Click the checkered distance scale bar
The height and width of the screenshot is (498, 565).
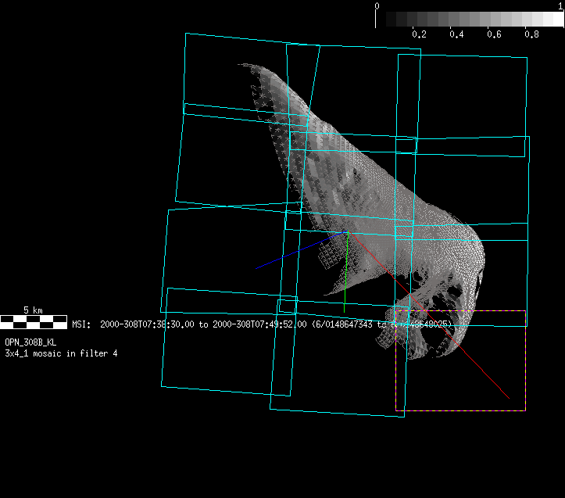(x=34, y=321)
